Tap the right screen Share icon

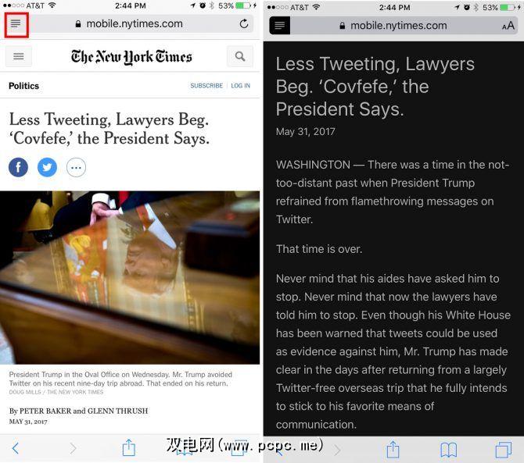click(393, 449)
